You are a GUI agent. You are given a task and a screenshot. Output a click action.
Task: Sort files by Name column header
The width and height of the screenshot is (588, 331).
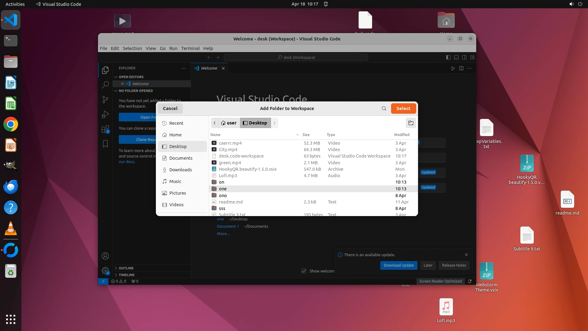215,135
